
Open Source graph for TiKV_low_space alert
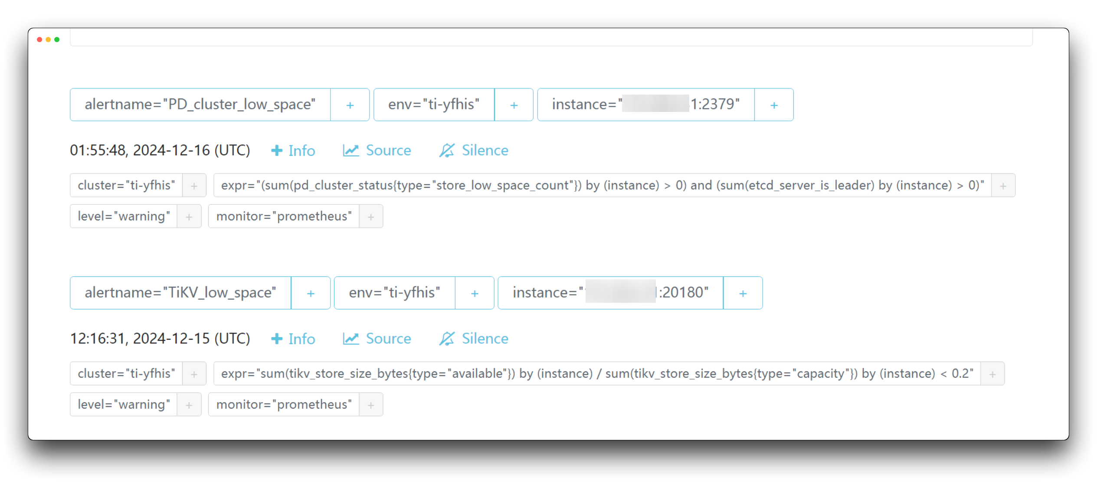click(x=377, y=339)
